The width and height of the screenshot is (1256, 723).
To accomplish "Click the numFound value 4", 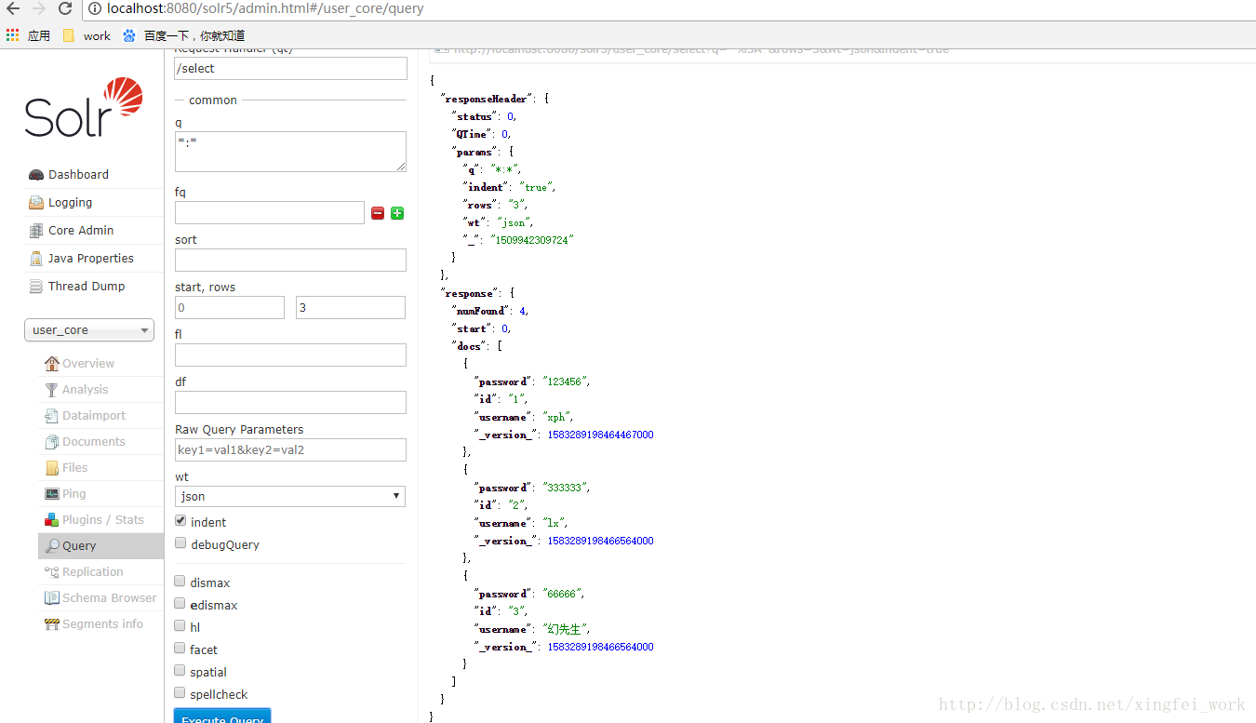I will coord(523,311).
